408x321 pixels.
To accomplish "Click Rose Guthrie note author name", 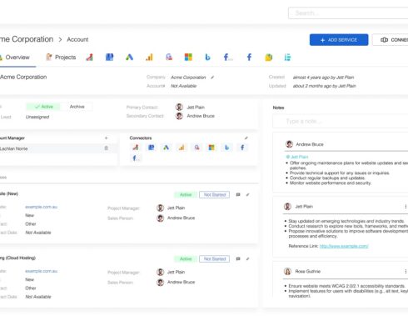I will 308,271.
